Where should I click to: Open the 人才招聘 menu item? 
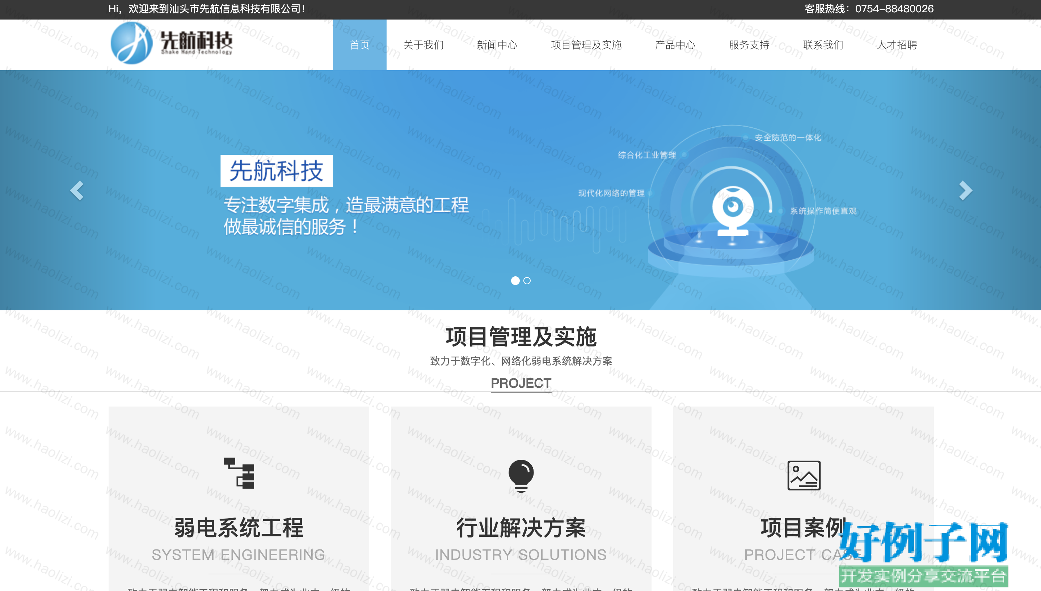[x=897, y=44]
